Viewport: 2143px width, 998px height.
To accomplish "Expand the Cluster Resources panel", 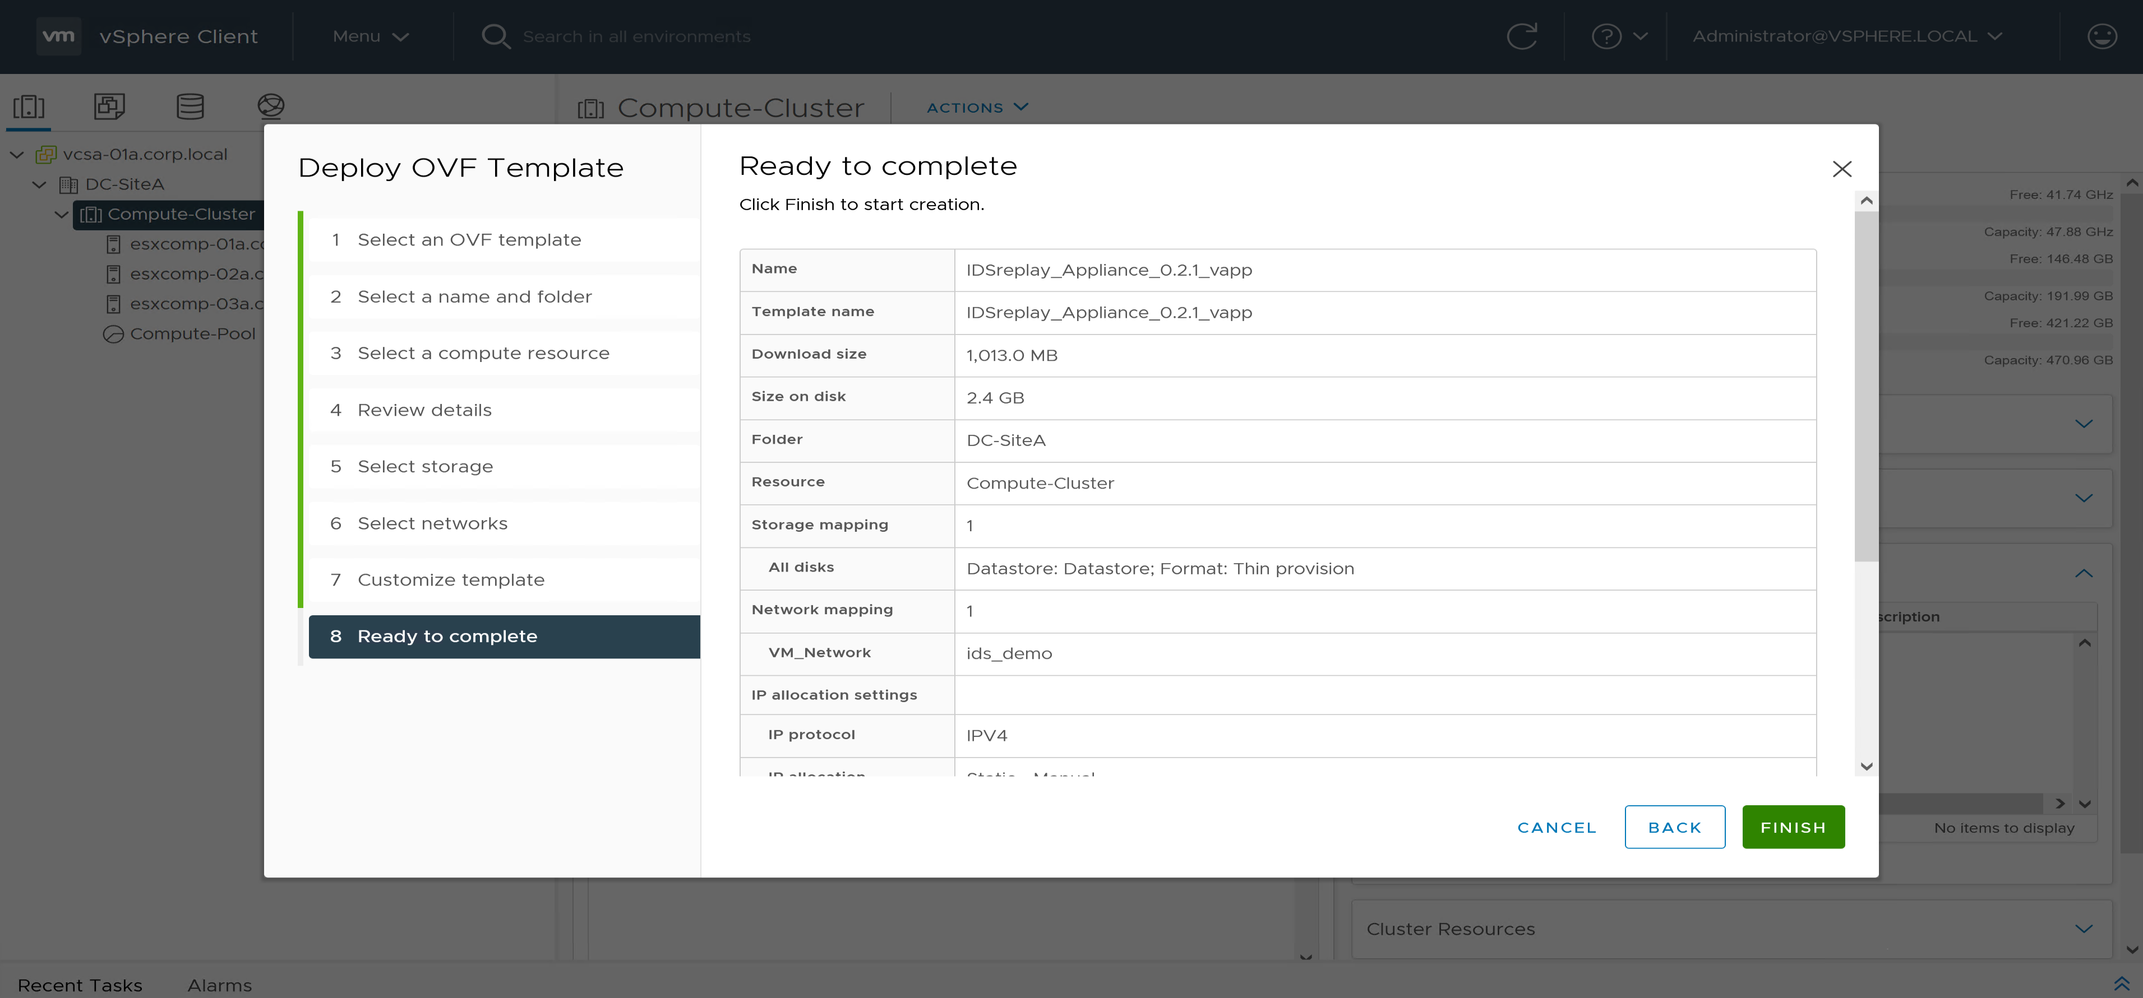I will (x=2084, y=929).
